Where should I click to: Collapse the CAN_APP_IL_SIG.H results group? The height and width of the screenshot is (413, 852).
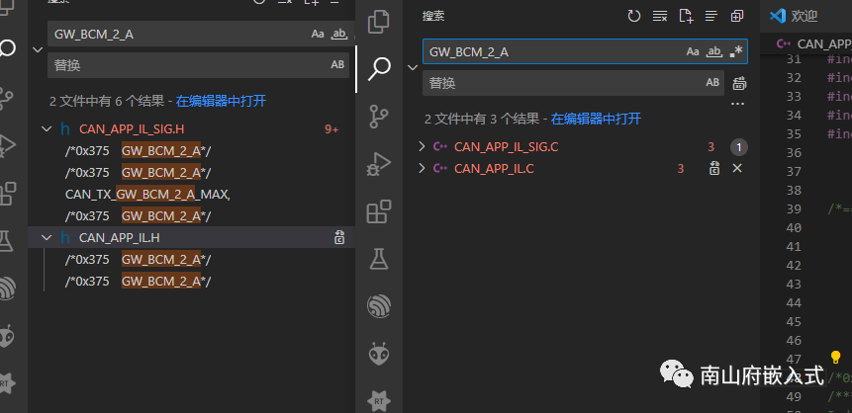click(x=47, y=128)
